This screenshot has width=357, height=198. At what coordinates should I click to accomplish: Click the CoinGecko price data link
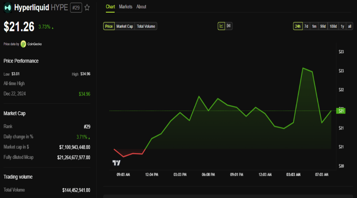click(x=35, y=44)
